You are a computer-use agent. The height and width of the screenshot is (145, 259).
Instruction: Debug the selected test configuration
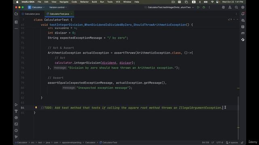(x=204, y=7)
